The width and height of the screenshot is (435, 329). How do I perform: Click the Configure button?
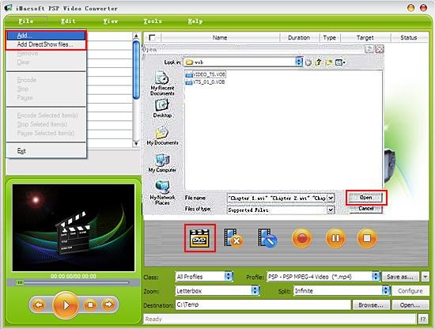(410, 291)
